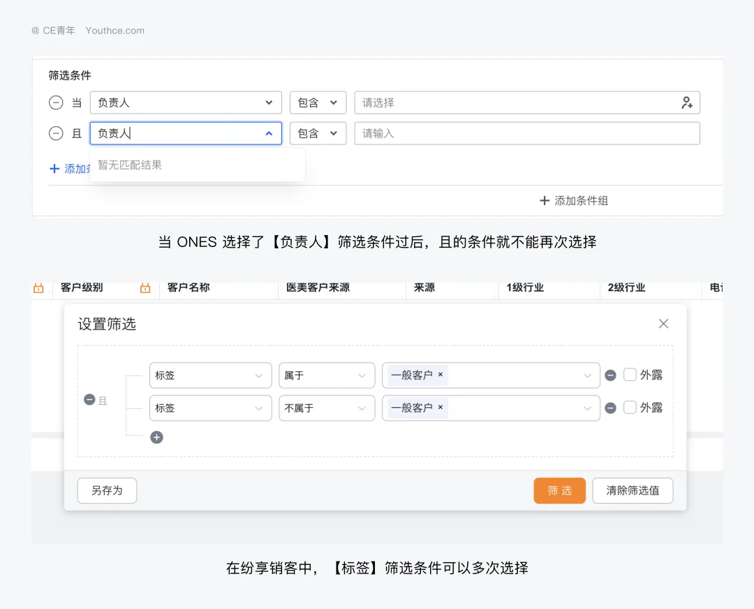This screenshot has width=754, height=609.
Task: Click the orange lock icon beside 客户级别
Action: (145, 288)
